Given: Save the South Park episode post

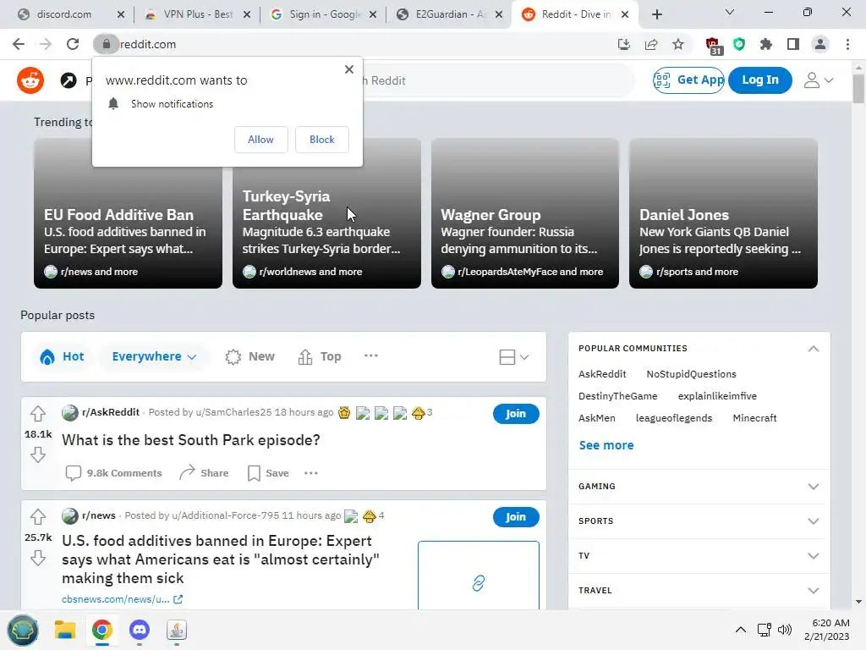Looking at the screenshot, I should (268, 473).
